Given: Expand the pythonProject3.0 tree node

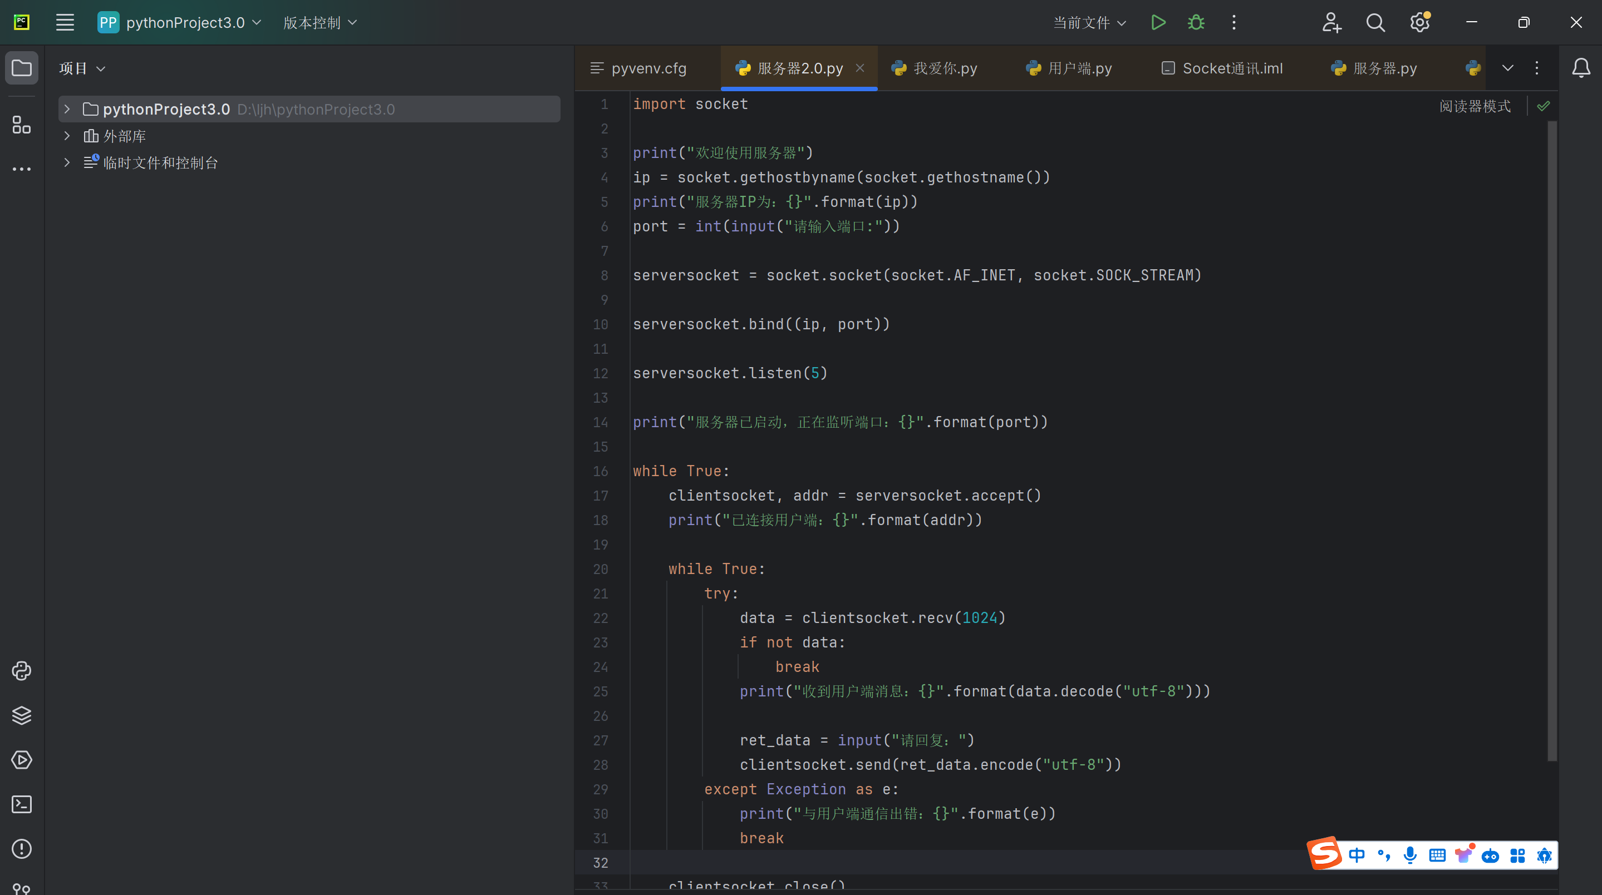Looking at the screenshot, I should [x=67, y=110].
